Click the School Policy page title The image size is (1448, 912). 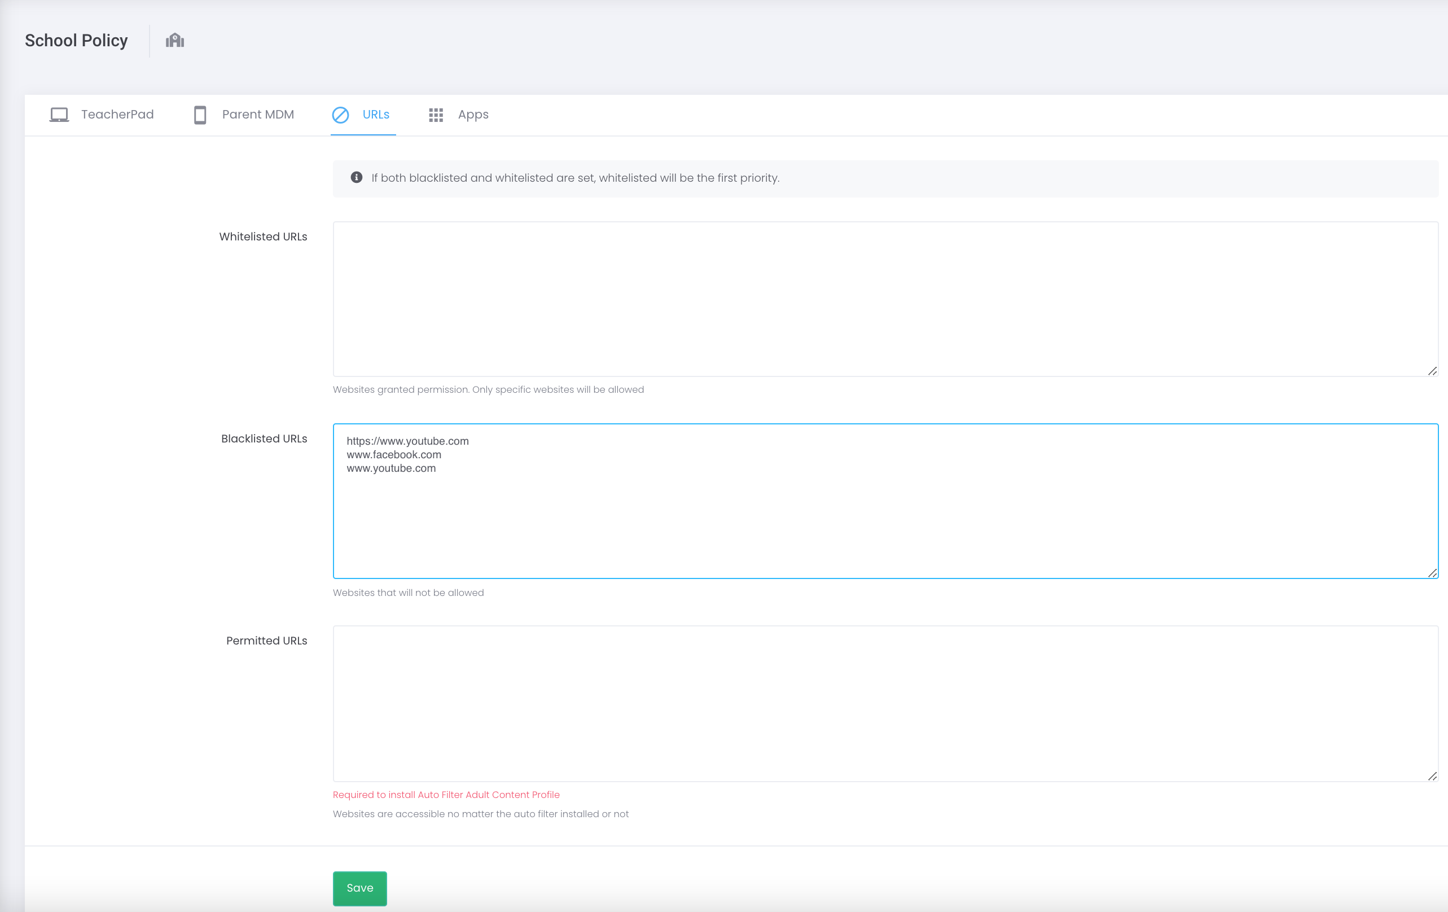76,40
